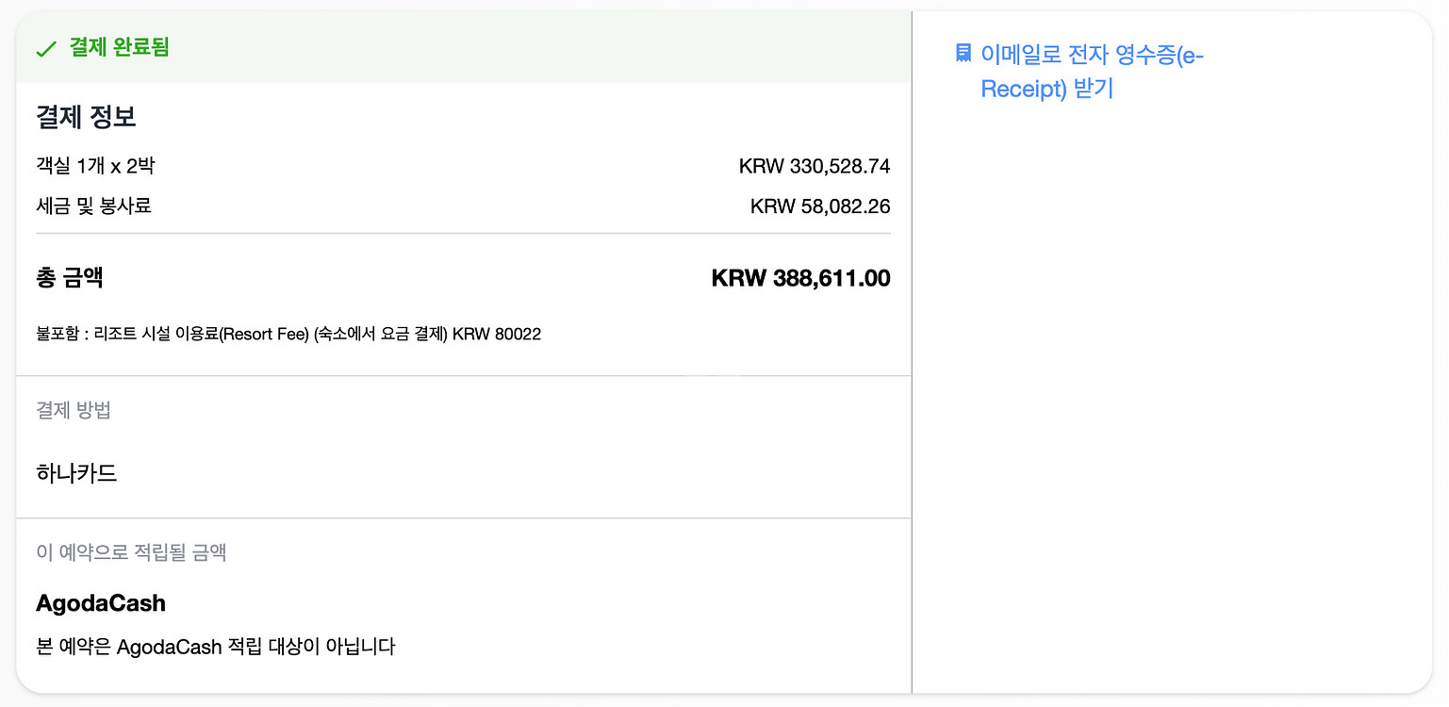Viewport: 1449px width, 707px height.
Task: Click the 하나카드 payment method
Action: coord(76,473)
